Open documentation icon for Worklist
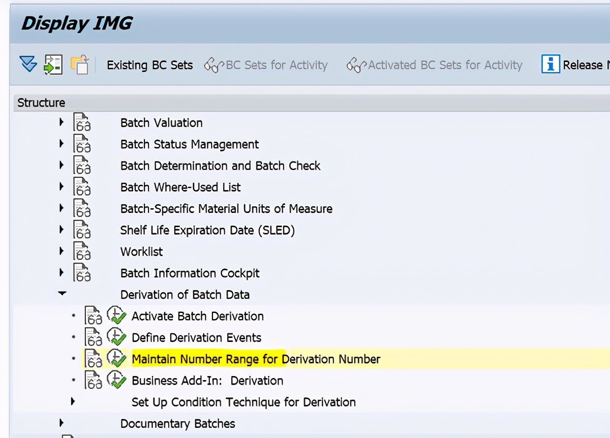Screen dimensions: 610x438 click(x=82, y=252)
